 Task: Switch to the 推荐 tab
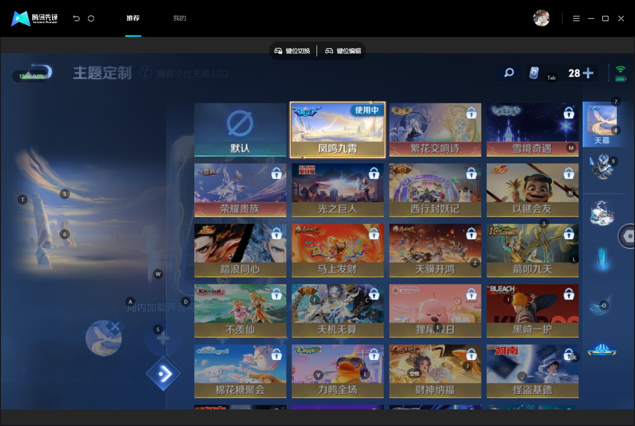pyautogui.click(x=133, y=18)
